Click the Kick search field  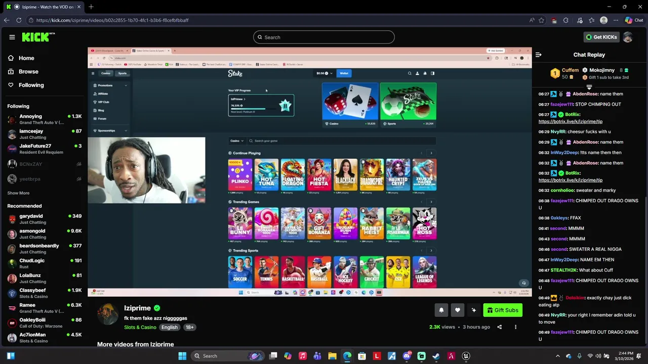324,37
